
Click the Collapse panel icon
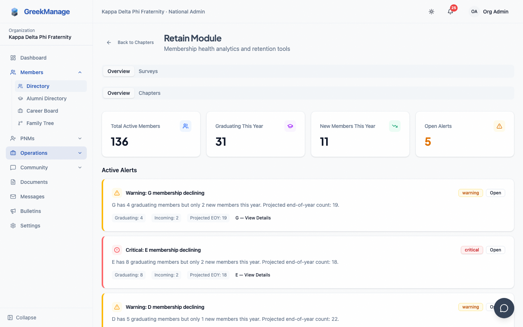point(10,318)
